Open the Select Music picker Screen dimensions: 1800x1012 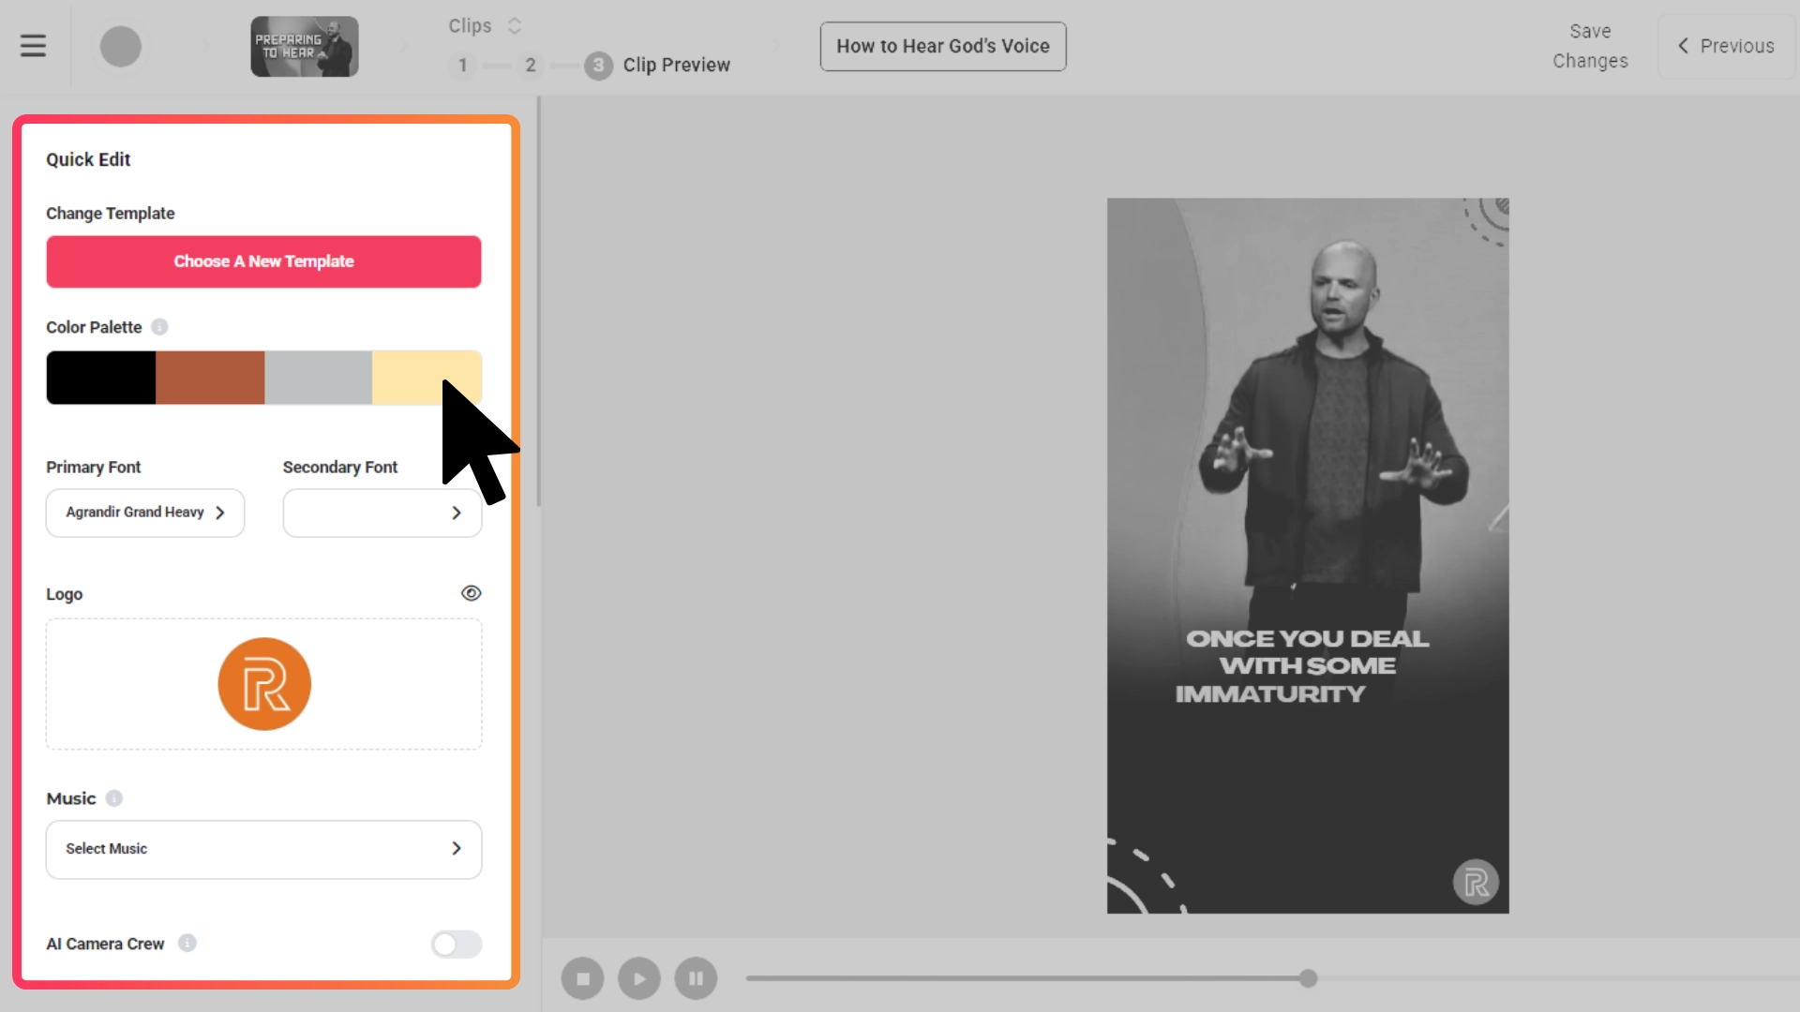coord(263,850)
